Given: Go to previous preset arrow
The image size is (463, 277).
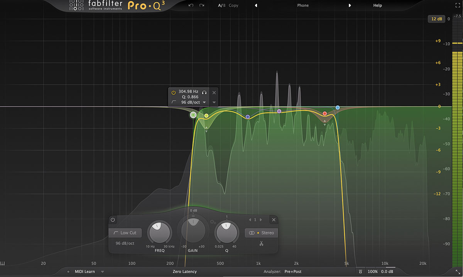Looking at the screenshot, I should tap(256, 5).
